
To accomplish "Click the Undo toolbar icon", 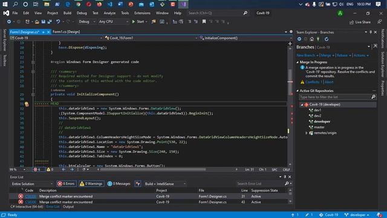I will click(58, 22).
